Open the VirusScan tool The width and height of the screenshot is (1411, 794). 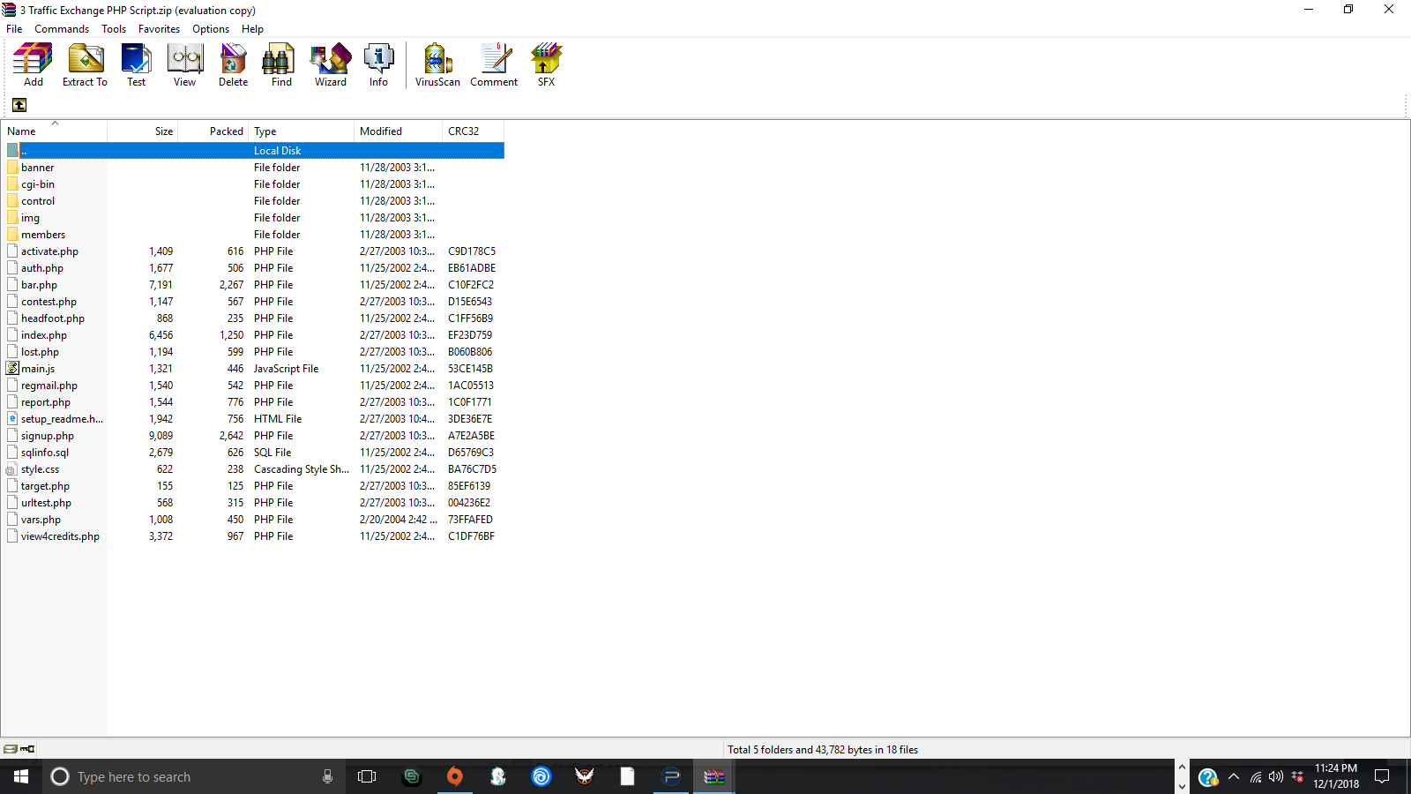click(437, 65)
